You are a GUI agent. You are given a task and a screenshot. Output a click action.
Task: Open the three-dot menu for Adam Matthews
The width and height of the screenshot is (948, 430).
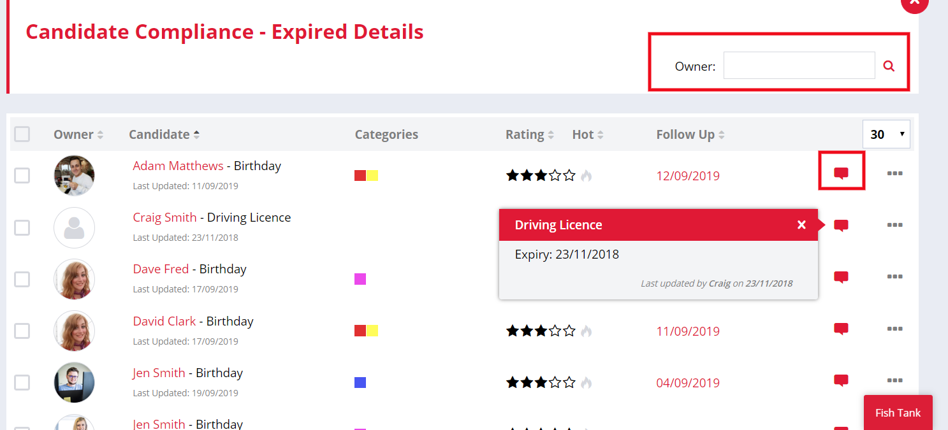[894, 173]
